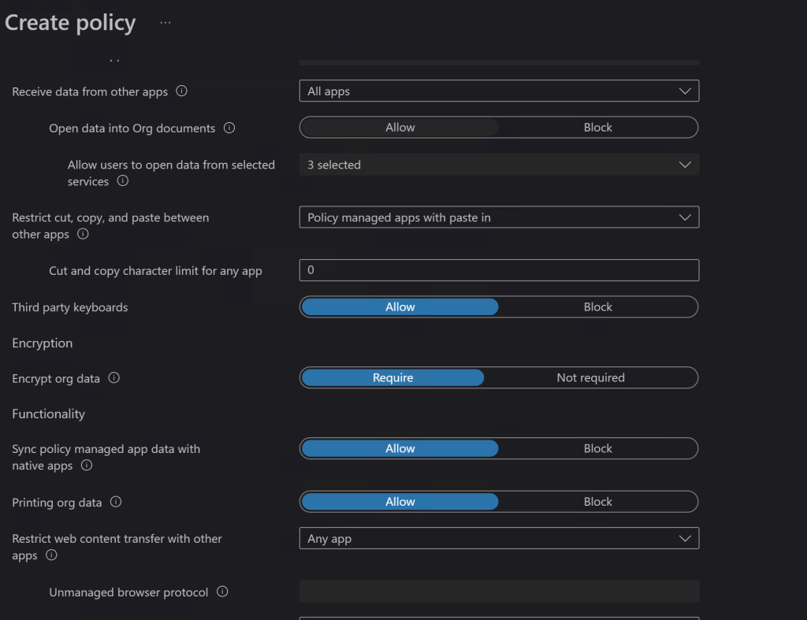Click info icon for Sync policy managed app data
Screen dimensions: 807x620
87,466
